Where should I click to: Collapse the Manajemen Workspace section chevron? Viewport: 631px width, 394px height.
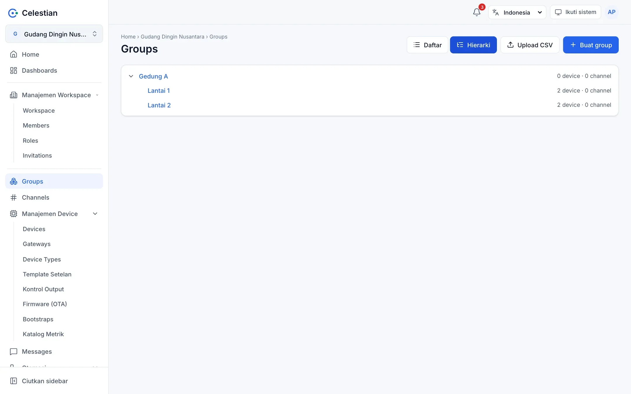(97, 95)
